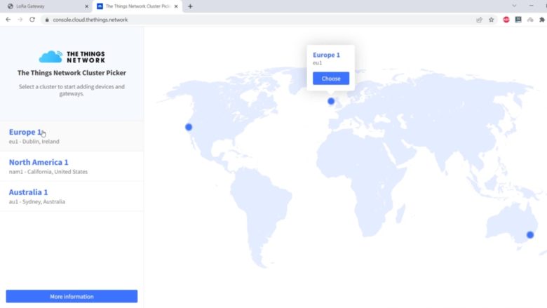Click the Europe 1 title in popup
547x308 pixels.
pos(326,55)
